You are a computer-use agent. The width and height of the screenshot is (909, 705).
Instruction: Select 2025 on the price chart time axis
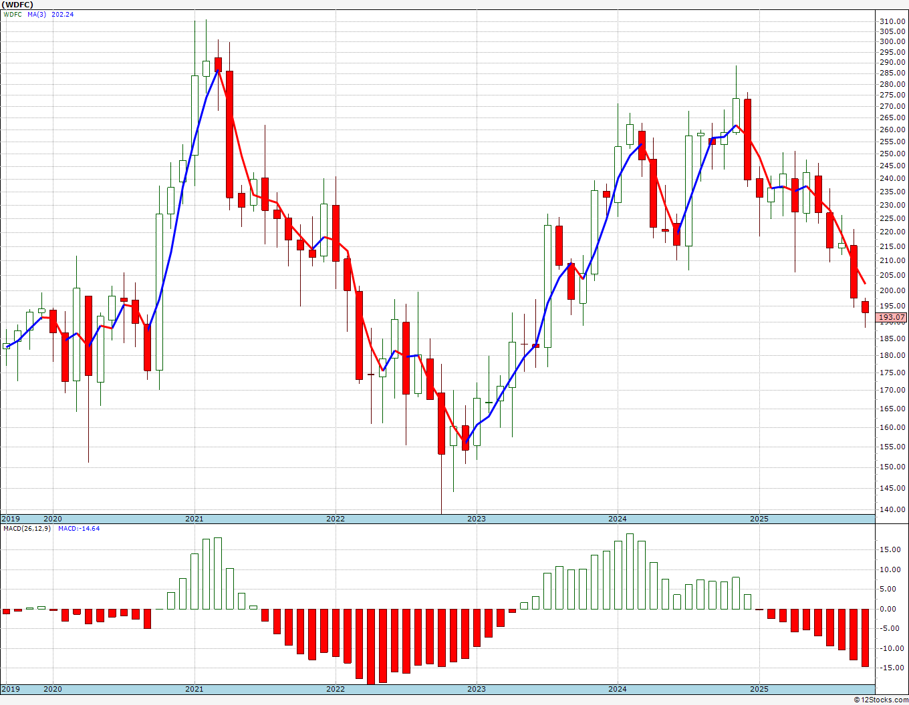pyautogui.click(x=759, y=519)
